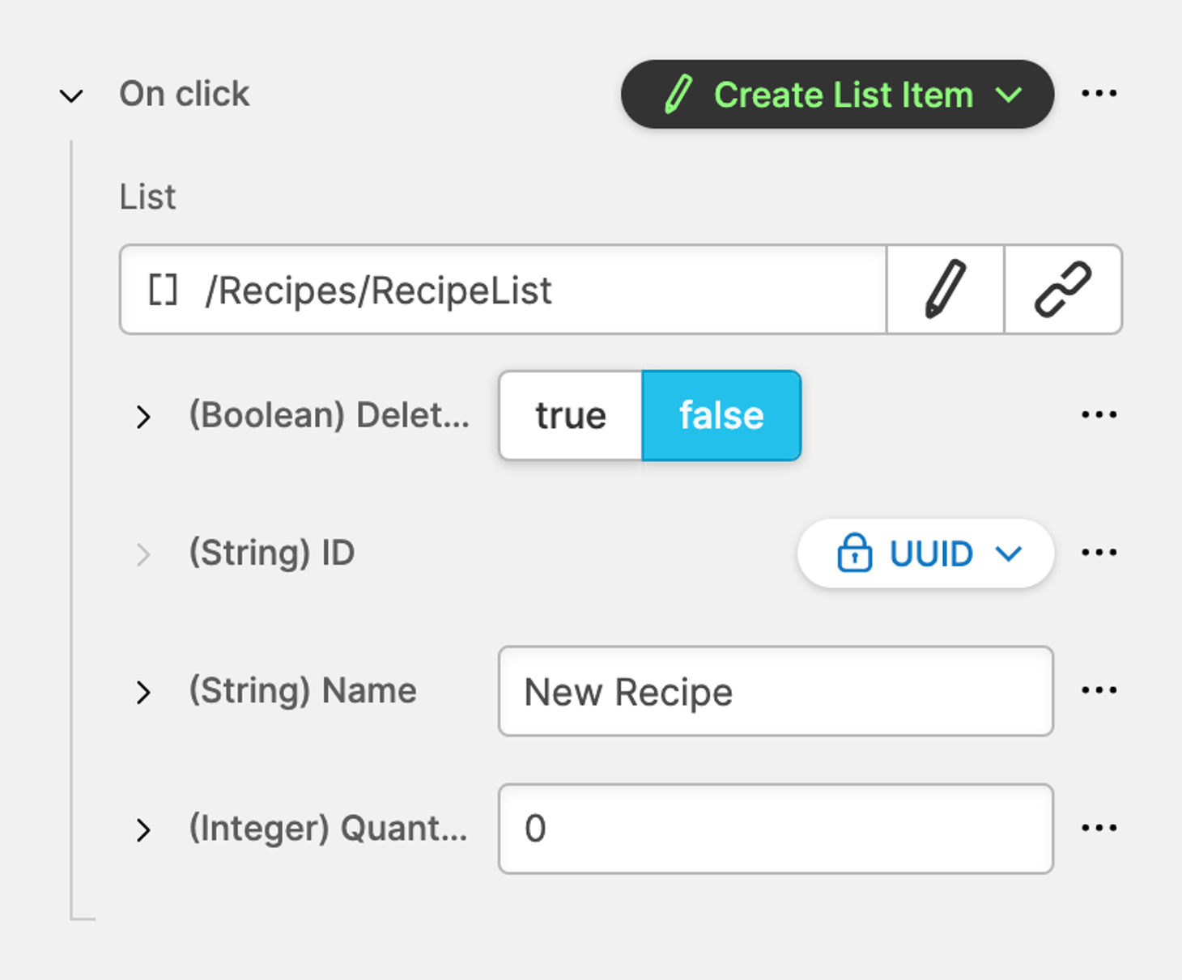Expand the String ID property row
The image size is (1182, 980).
pyautogui.click(x=143, y=554)
